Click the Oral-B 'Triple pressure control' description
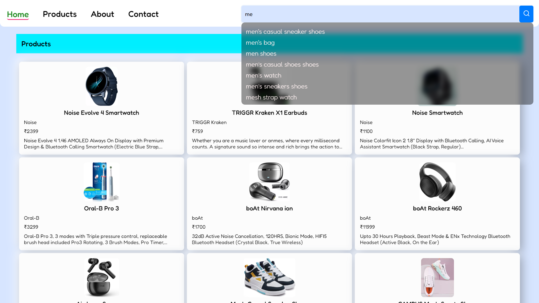This screenshot has width=539, height=303. [96, 239]
